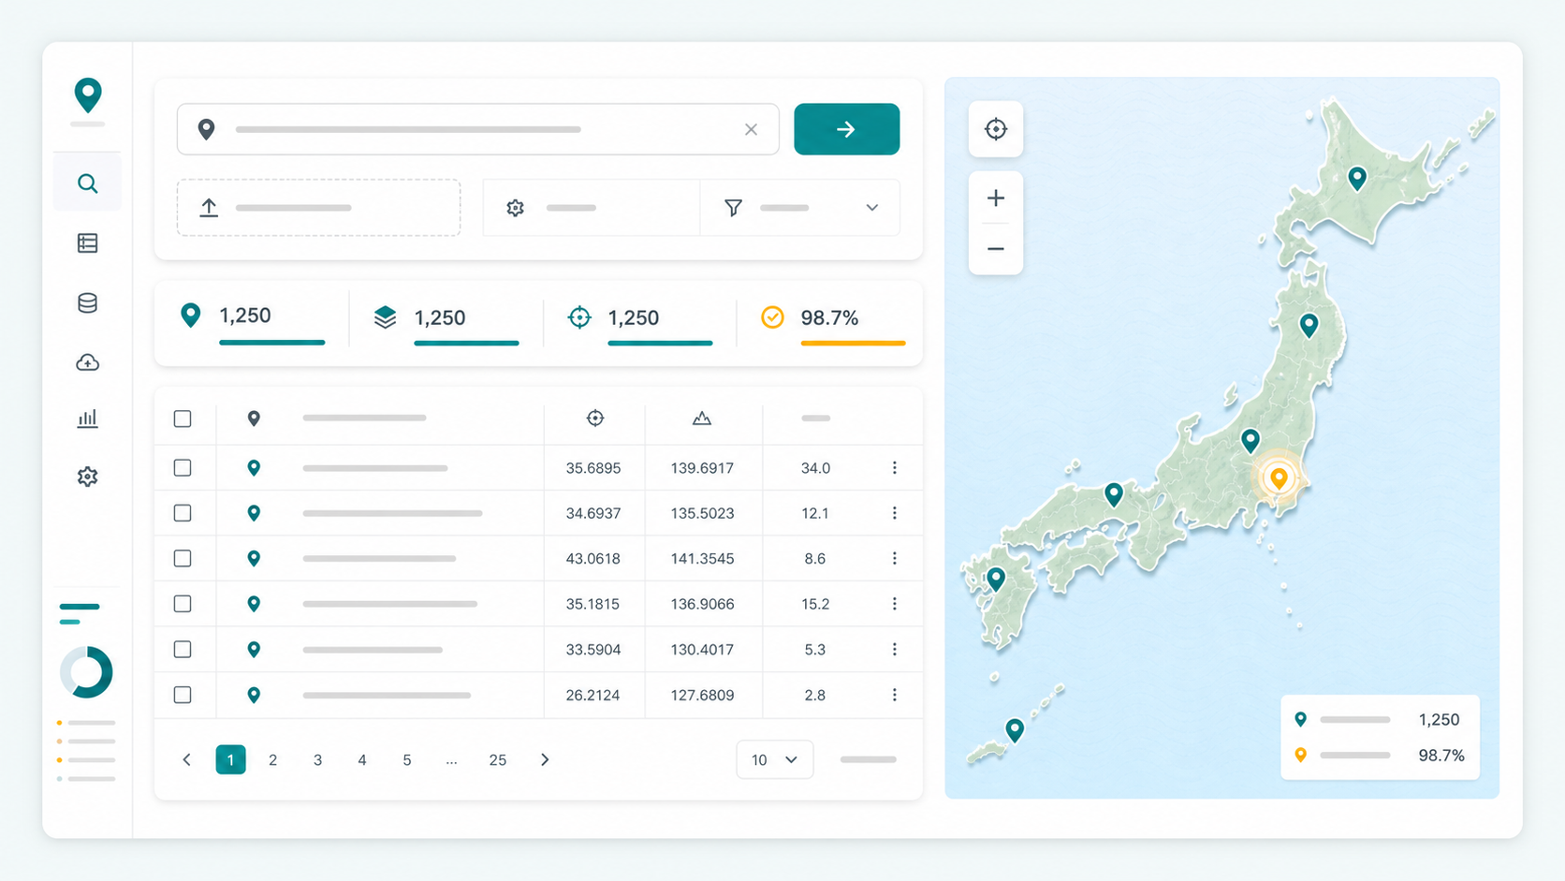Open the bar chart analytics in sidebar

click(x=87, y=418)
